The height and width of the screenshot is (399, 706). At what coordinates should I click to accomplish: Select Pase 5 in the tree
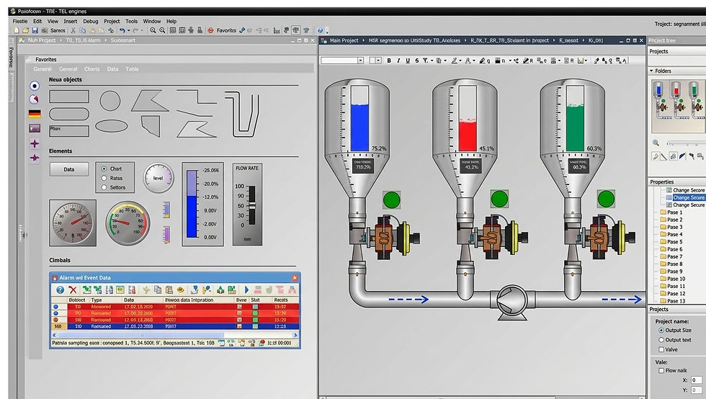674,242
